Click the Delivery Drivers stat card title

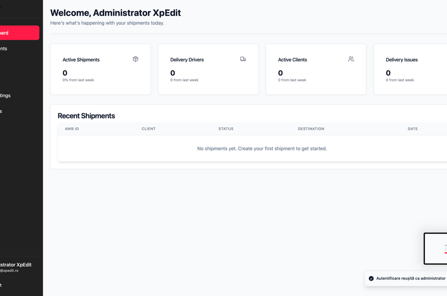[x=187, y=60]
